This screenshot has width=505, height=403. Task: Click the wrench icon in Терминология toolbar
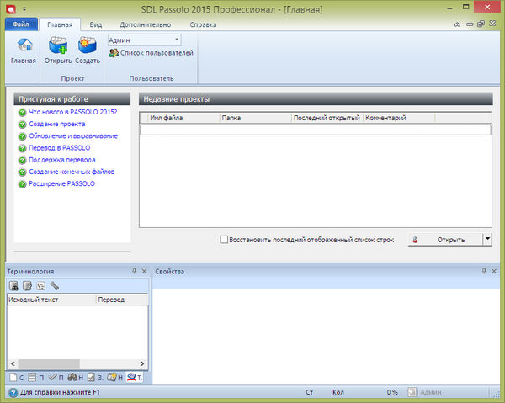[x=55, y=286]
